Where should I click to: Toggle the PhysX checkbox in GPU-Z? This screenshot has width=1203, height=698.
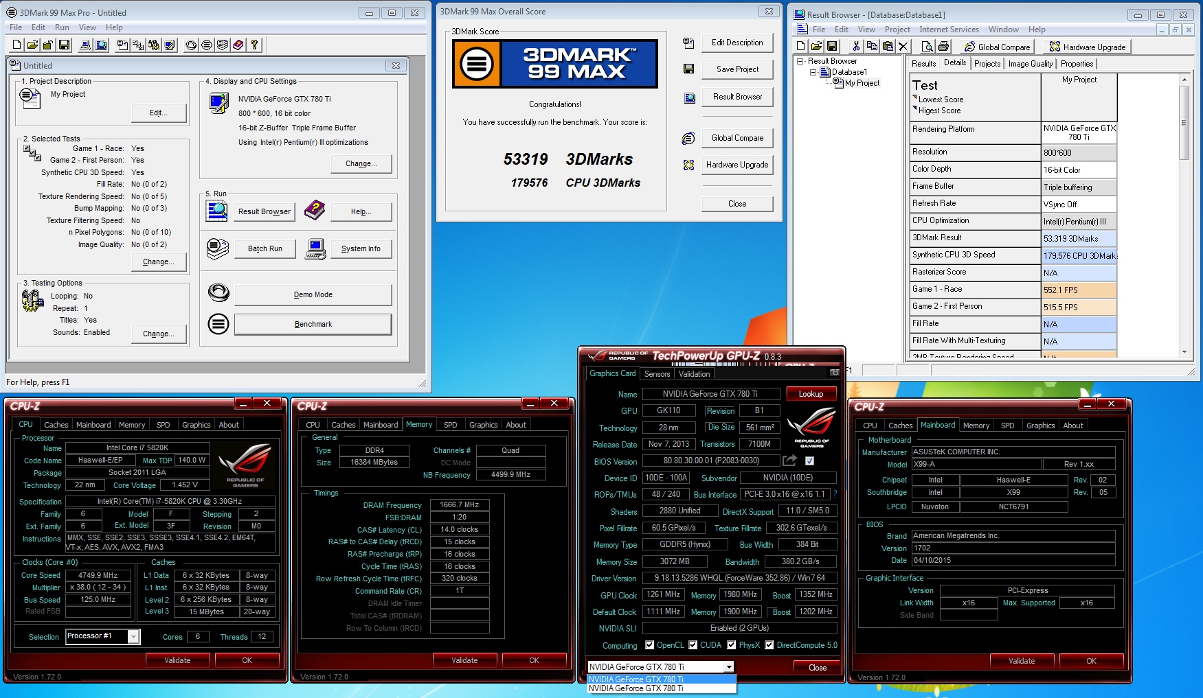coord(732,645)
